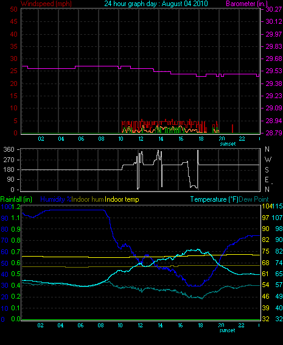Select barometer scale value 29.53

coord(274,71)
